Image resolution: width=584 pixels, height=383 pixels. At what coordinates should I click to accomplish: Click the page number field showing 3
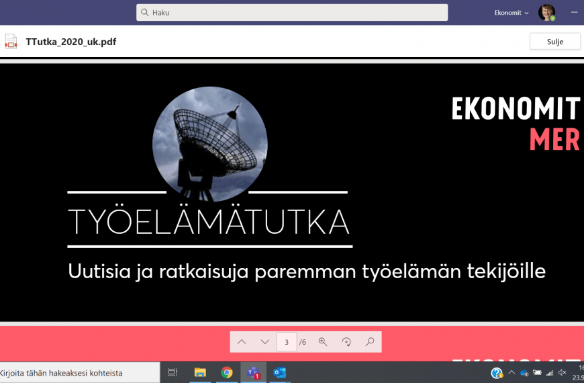coord(287,341)
